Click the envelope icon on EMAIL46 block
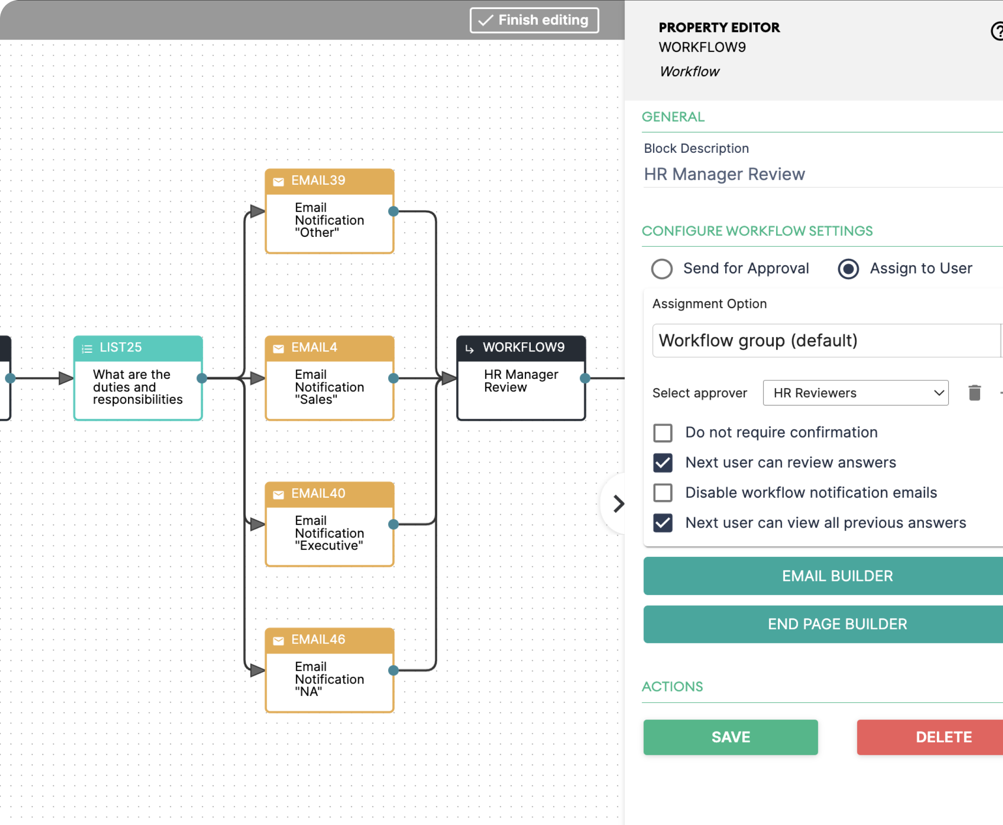This screenshot has width=1003, height=825. [x=279, y=641]
